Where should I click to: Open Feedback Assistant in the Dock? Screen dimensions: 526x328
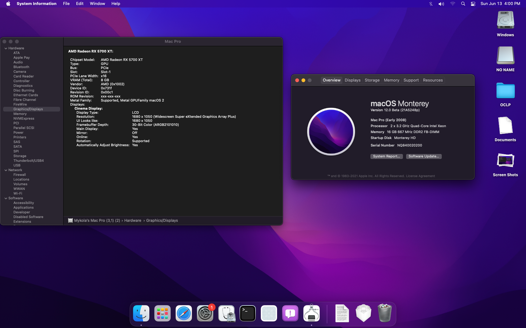290,313
